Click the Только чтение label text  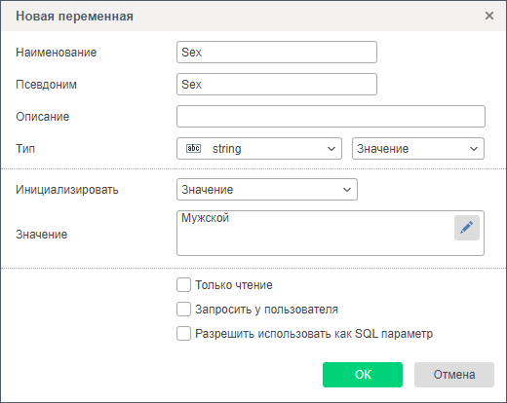pos(234,285)
